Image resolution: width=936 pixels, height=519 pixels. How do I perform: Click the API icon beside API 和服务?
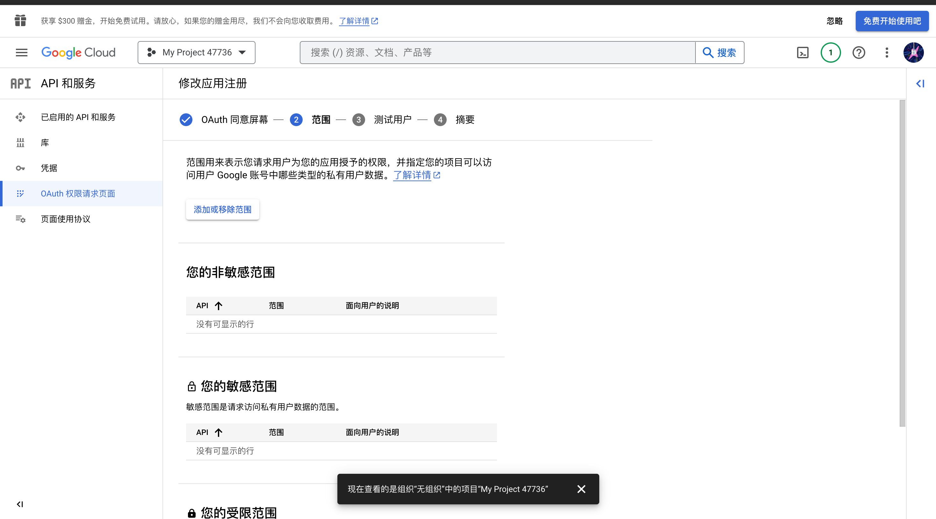[20, 83]
